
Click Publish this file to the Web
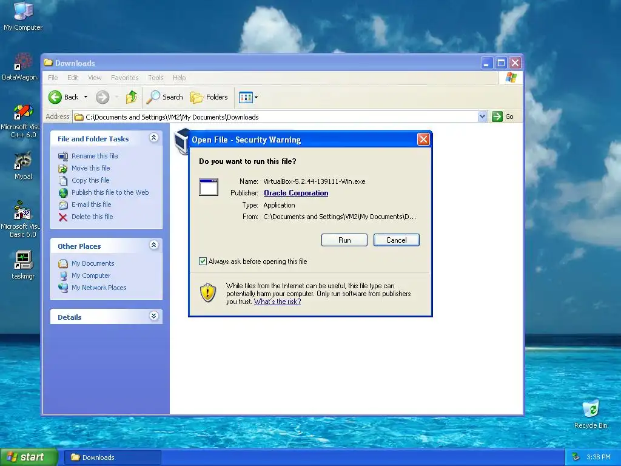[110, 192]
